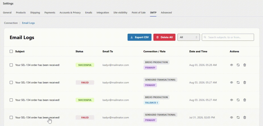Delete the Fallback 1 log entry
263x126 pixels.
coord(245,100)
